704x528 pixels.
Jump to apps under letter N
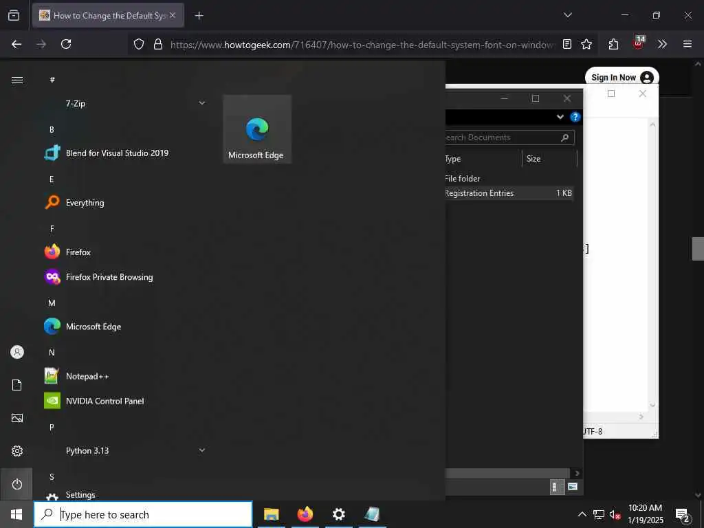tap(52, 353)
